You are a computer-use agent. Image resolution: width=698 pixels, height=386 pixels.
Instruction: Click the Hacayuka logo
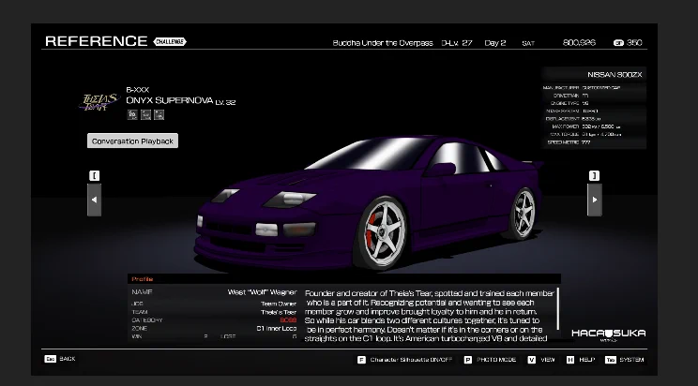[609, 334]
